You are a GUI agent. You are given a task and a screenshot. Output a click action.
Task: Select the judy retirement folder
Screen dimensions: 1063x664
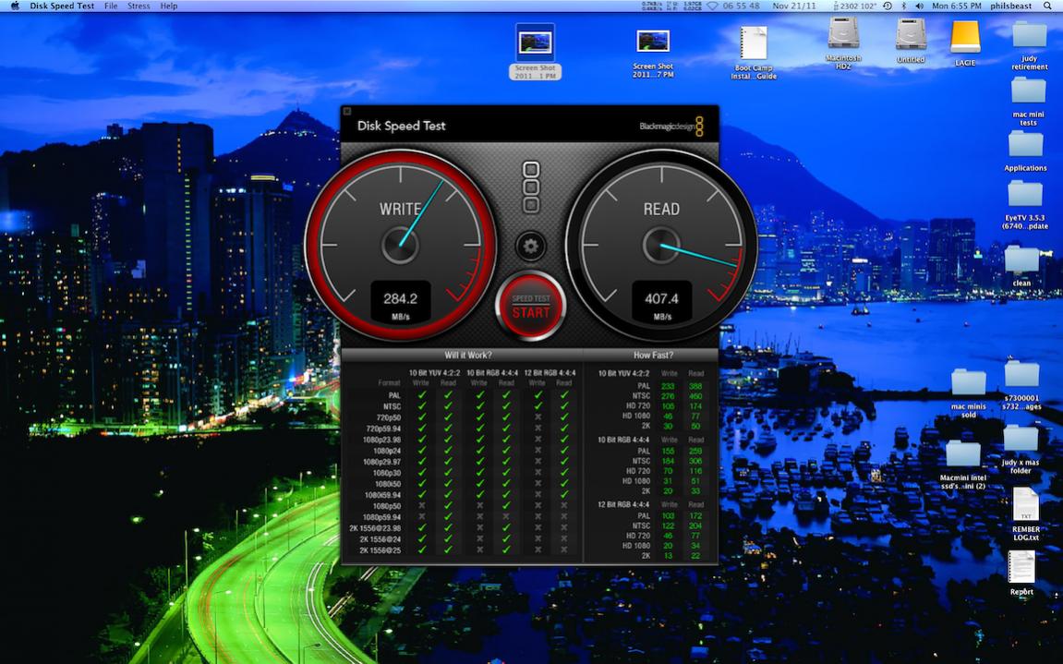point(1029,45)
